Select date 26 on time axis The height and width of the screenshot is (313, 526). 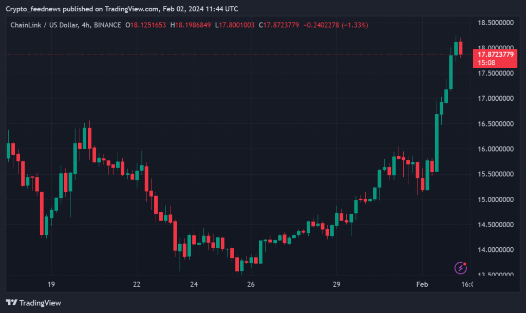[x=251, y=284]
